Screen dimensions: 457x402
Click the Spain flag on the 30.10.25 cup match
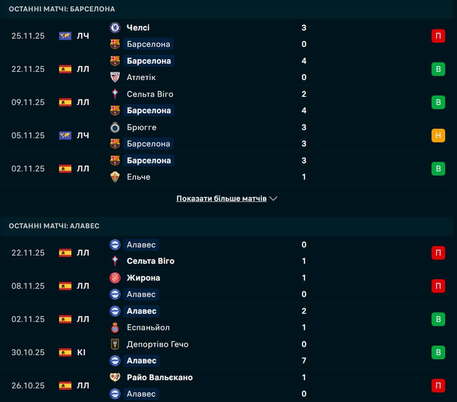(65, 352)
